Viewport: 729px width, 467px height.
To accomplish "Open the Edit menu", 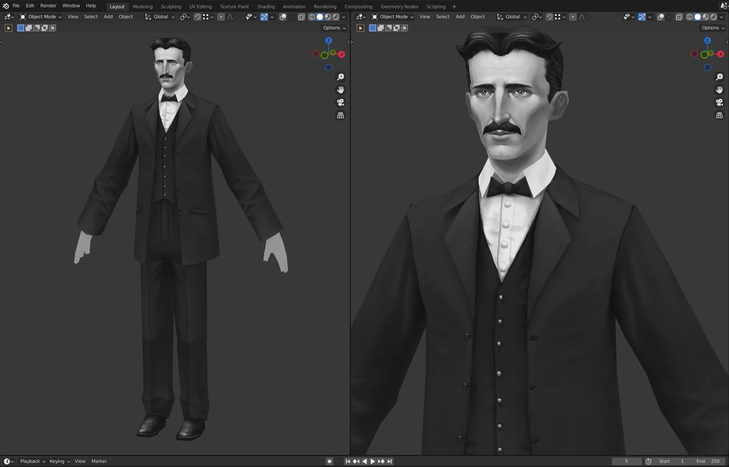I will pos(30,5).
